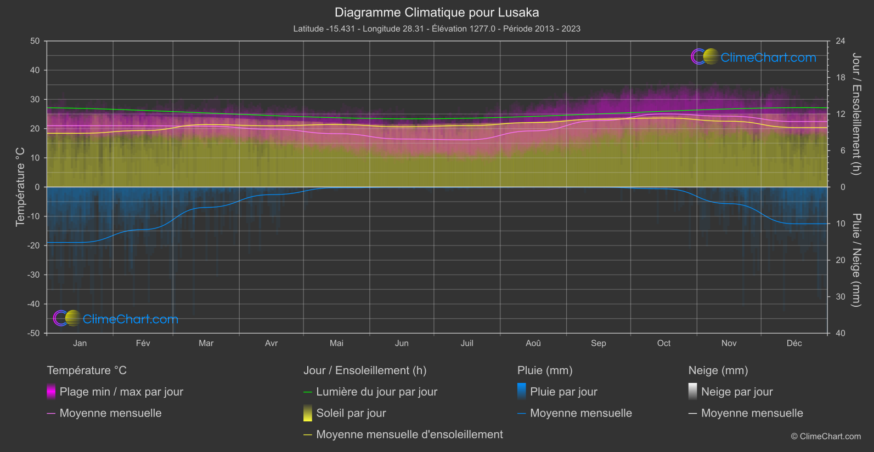The height and width of the screenshot is (452, 874).
Task: Click the latitude/longitude subtitle line
Action: 437,28
